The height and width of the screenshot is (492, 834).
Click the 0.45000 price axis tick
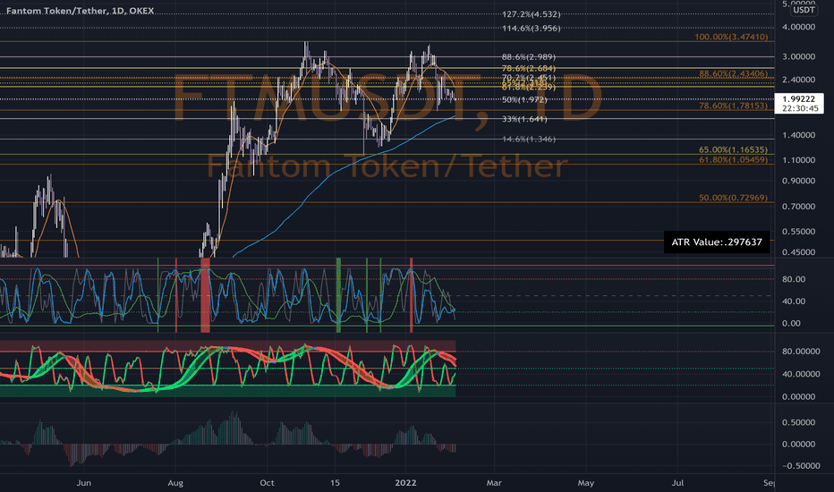pyautogui.click(x=798, y=252)
